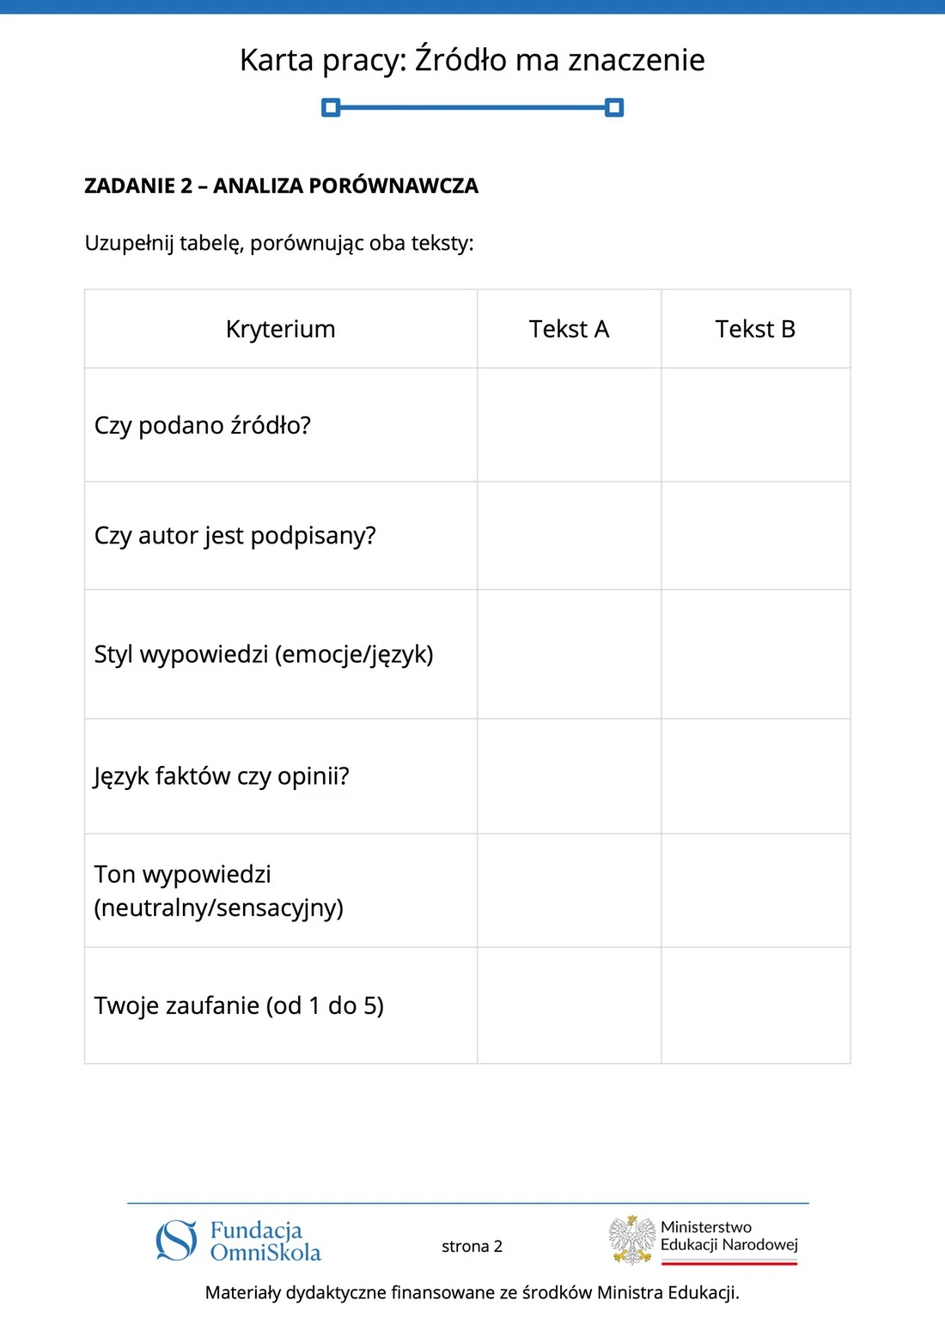The height and width of the screenshot is (1336, 945).
Task: Click the Fundacja OmniSkola S-shaped logo
Action: (176, 1241)
